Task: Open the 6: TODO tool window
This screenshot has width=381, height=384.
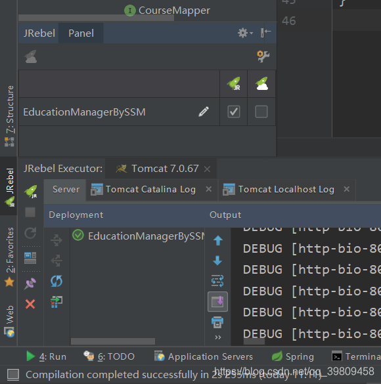Action: pos(109,356)
